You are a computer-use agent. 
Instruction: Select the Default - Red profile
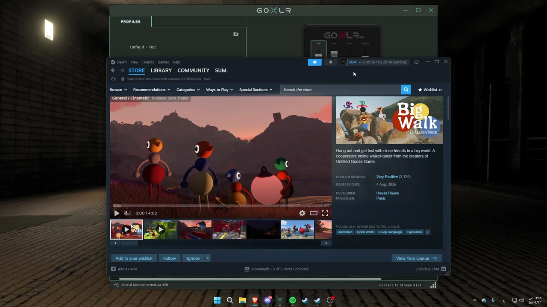click(x=143, y=47)
